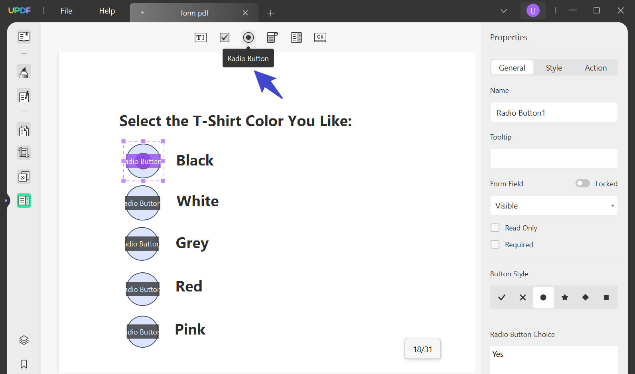Select the White radio button field
Image resolution: width=635 pixels, height=374 pixels.
143,203
